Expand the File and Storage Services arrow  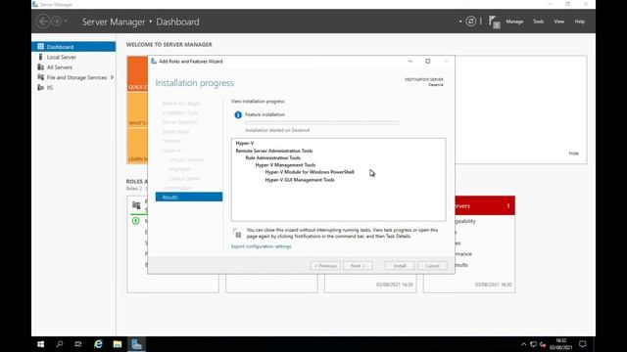[112, 77]
